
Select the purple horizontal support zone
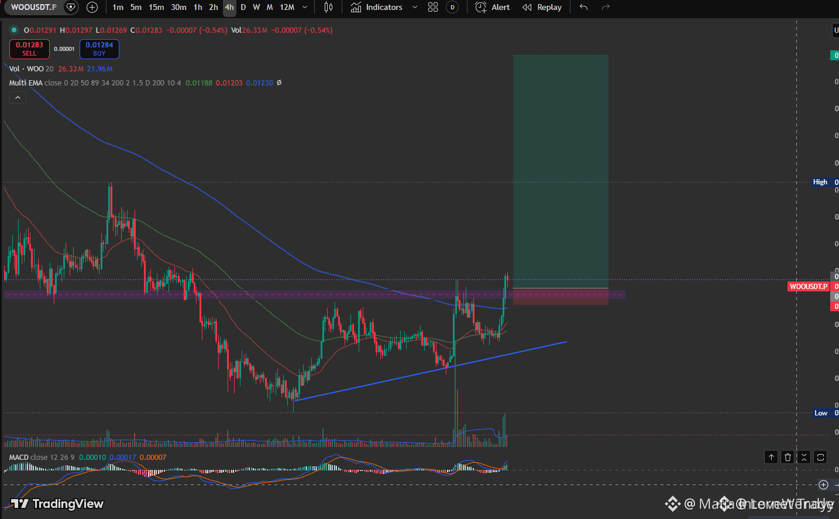[x=315, y=295]
